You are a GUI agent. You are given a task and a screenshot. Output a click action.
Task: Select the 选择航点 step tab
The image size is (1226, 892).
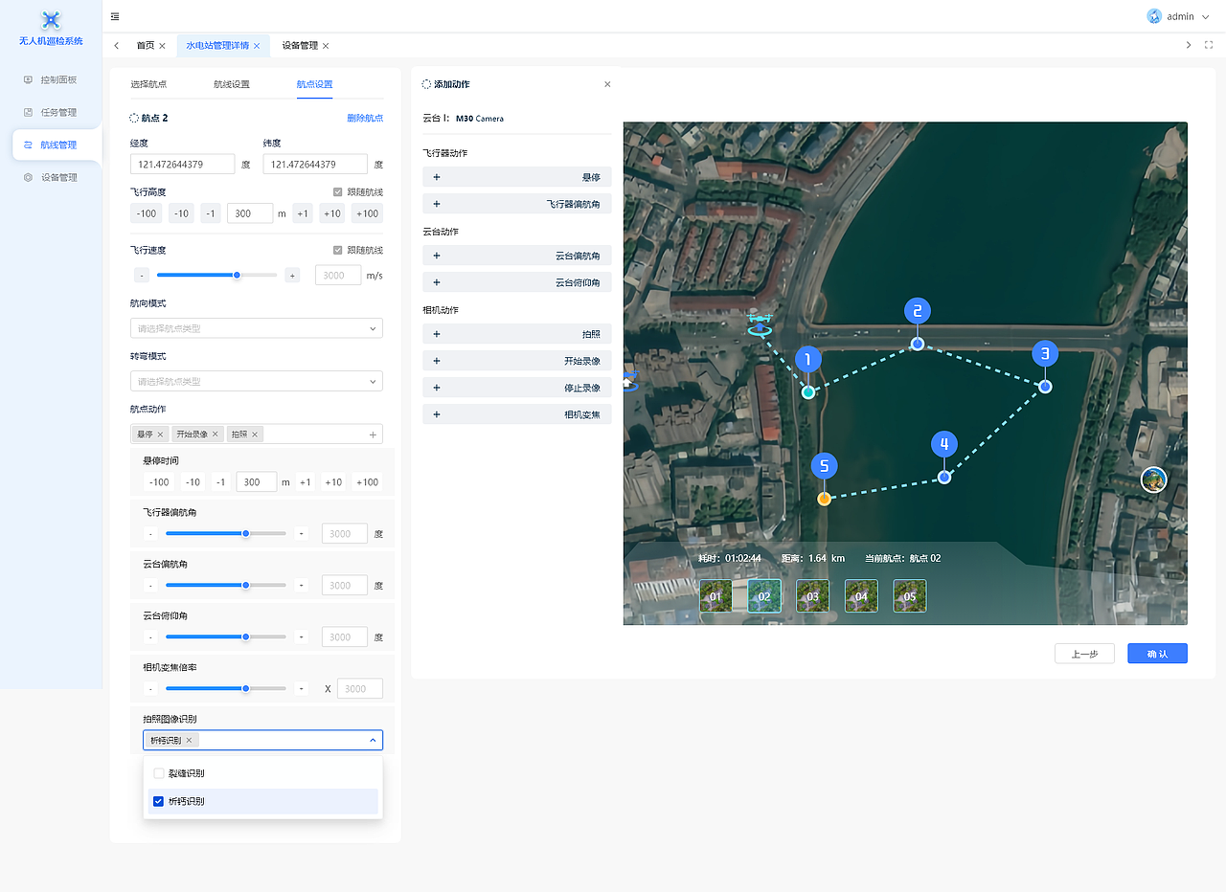pos(148,84)
